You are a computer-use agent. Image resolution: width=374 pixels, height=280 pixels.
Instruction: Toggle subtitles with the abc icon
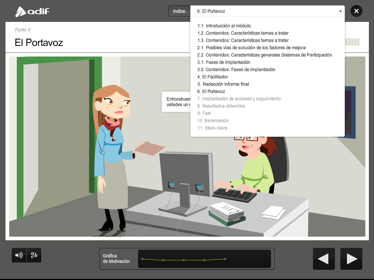click(34, 255)
